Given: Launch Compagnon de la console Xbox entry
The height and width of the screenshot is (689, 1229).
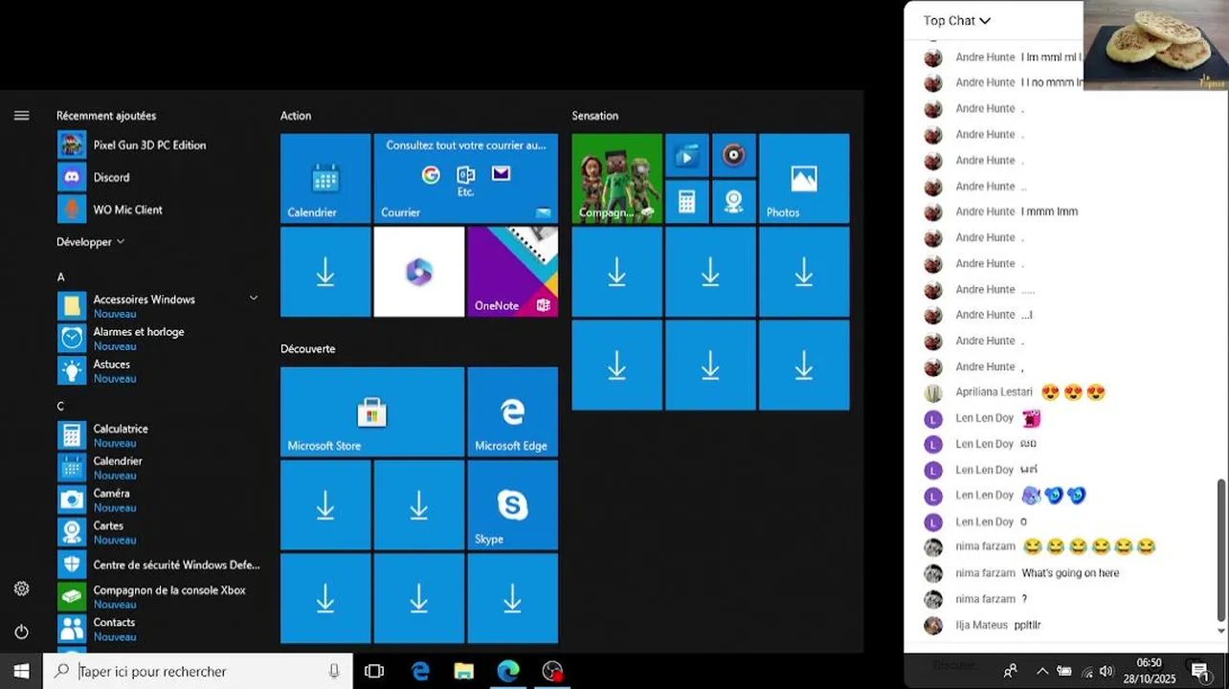Looking at the screenshot, I should pyautogui.click(x=159, y=596).
